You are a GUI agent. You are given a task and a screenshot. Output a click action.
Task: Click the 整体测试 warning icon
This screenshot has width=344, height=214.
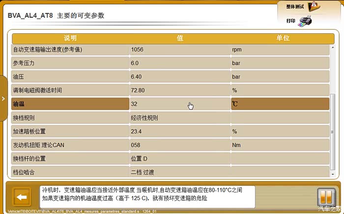314,6
